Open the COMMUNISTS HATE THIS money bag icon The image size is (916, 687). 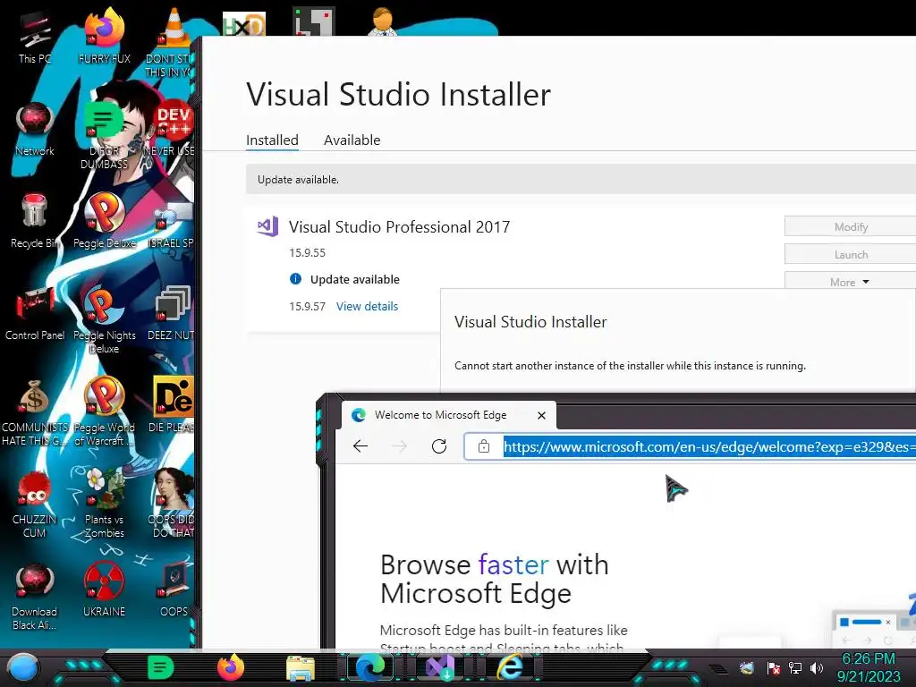(x=35, y=411)
